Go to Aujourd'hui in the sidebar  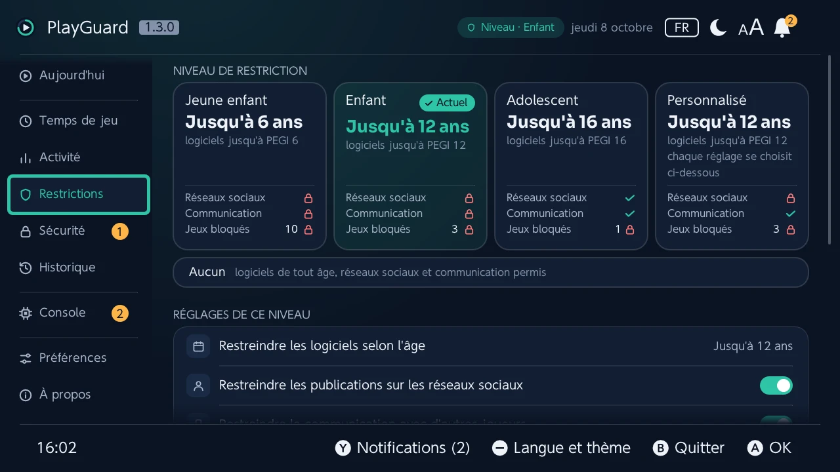coord(79,75)
